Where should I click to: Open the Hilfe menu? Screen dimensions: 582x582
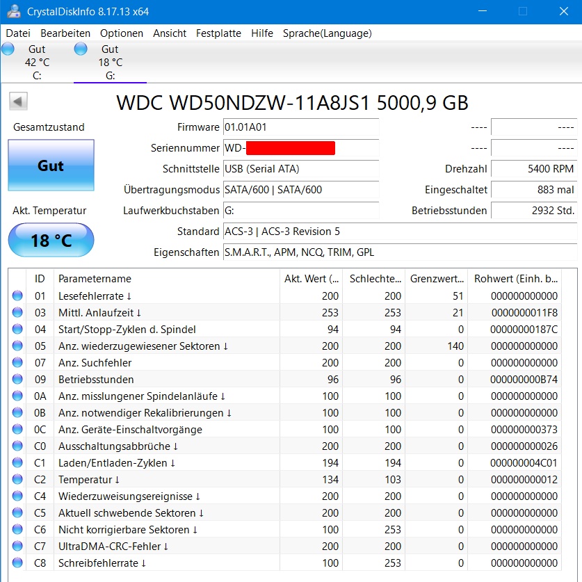point(262,33)
